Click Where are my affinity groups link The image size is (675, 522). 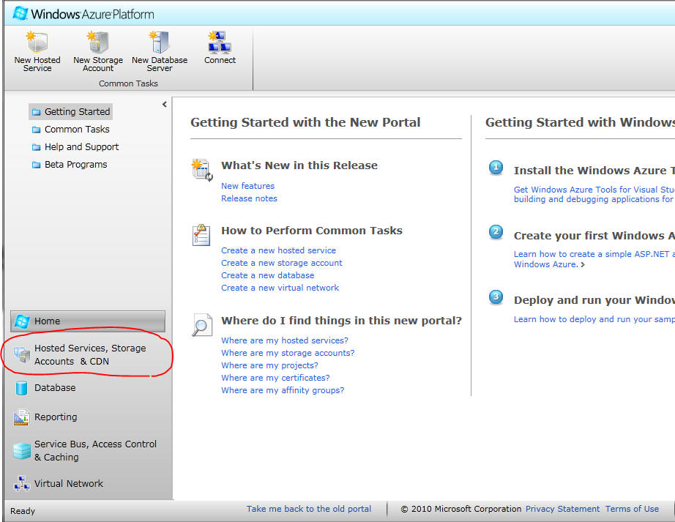(283, 390)
